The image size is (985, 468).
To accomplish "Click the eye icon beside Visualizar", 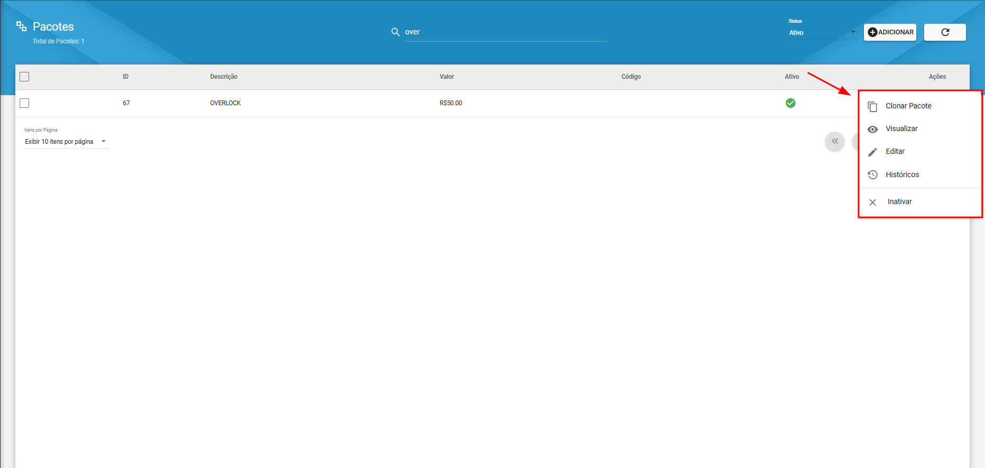I will click(x=872, y=129).
